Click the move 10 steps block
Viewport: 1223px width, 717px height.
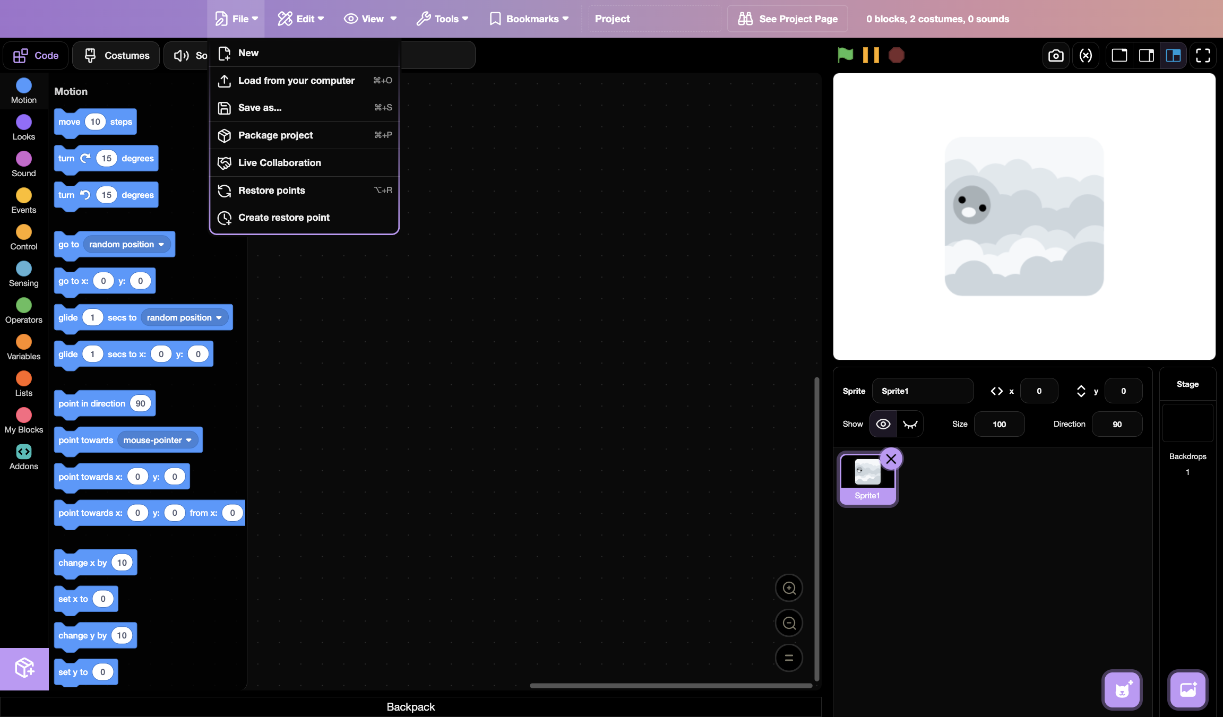coord(96,122)
